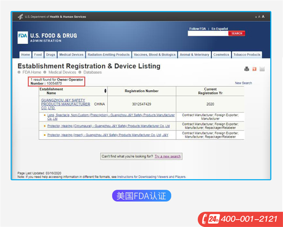Open the Medical Devices tab
Image resolution: width=283 pixels, height=227 pixels.
[x=71, y=54]
